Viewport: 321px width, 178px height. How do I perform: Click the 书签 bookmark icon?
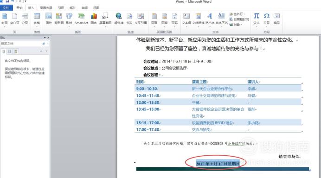129,19
